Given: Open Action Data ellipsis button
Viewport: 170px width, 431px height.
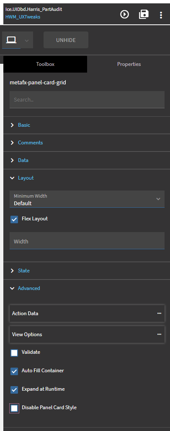Looking at the screenshot, I should (x=159, y=313).
